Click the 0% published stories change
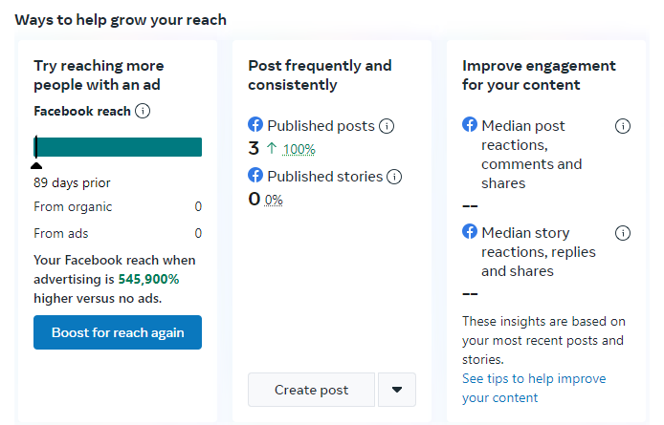The height and width of the screenshot is (425, 664). coord(274,200)
